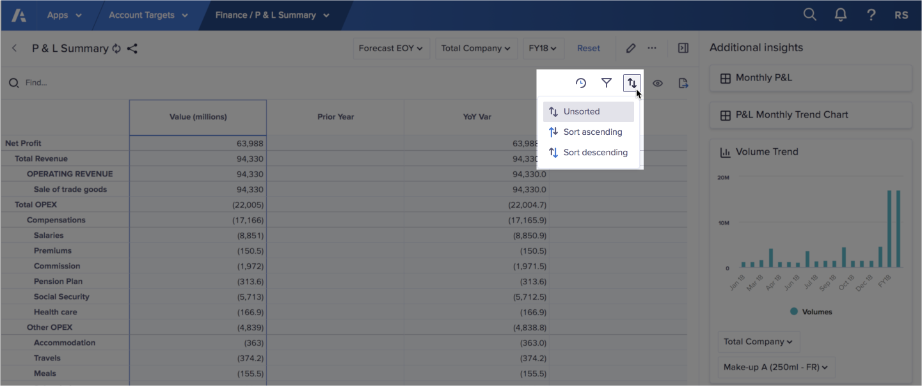
Task: Open the FY18 time period dropdown
Action: [543, 48]
